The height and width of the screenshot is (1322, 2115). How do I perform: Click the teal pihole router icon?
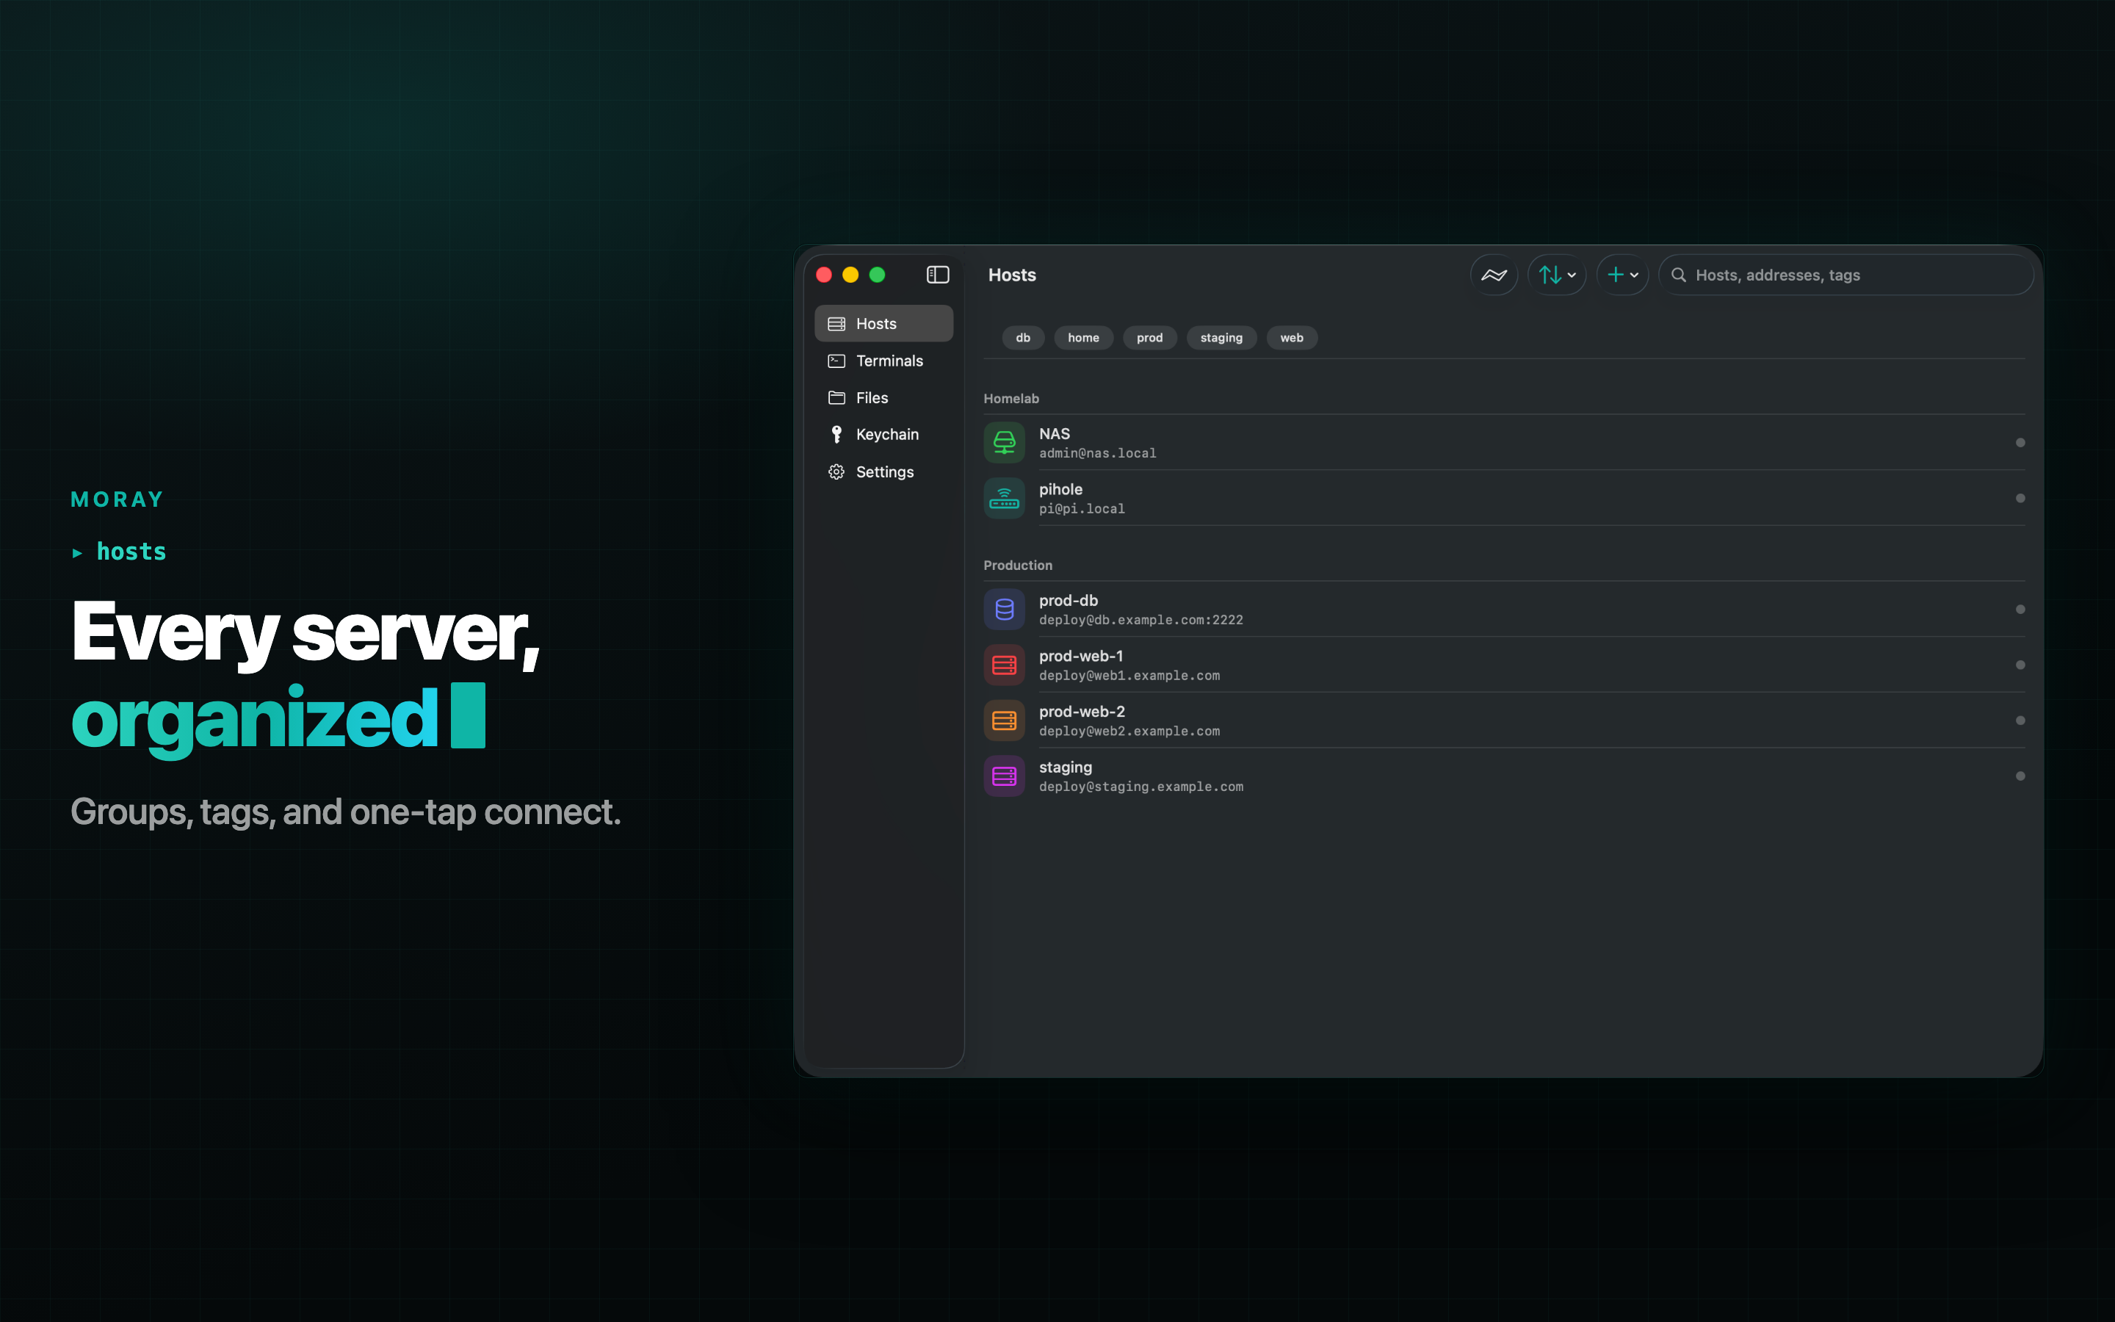tap(1004, 499)
